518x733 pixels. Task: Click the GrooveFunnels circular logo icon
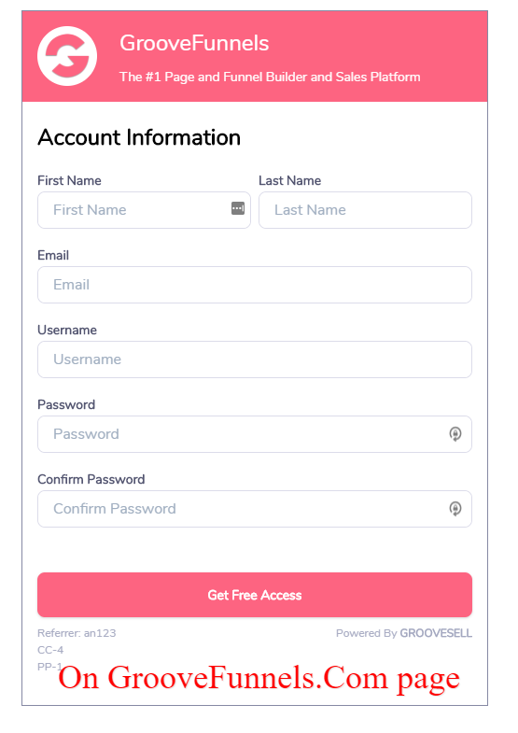67,56
